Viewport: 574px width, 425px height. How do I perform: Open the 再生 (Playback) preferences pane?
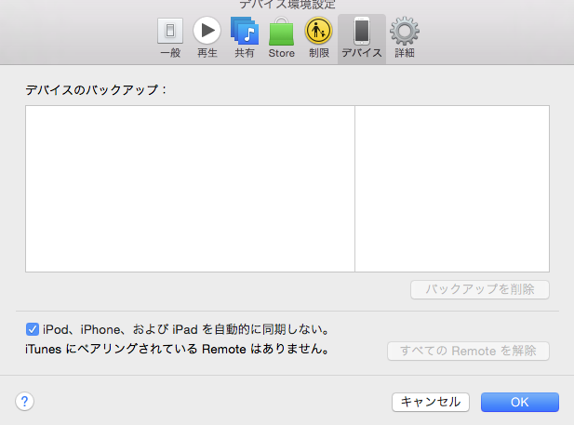pyautogui.click(x=207, y=38)
